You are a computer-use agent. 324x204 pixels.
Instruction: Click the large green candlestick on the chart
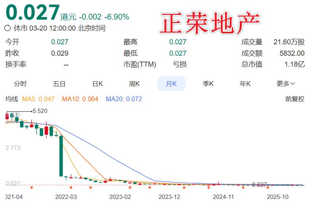pyautogui.click(x=61, y=156)
